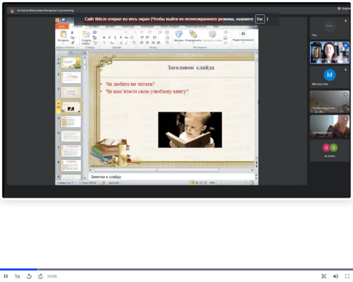This screenshot has width=353, height=282.
Task: Open the Transitions (Переходы) ribbon tab
Action: [127, 26]
